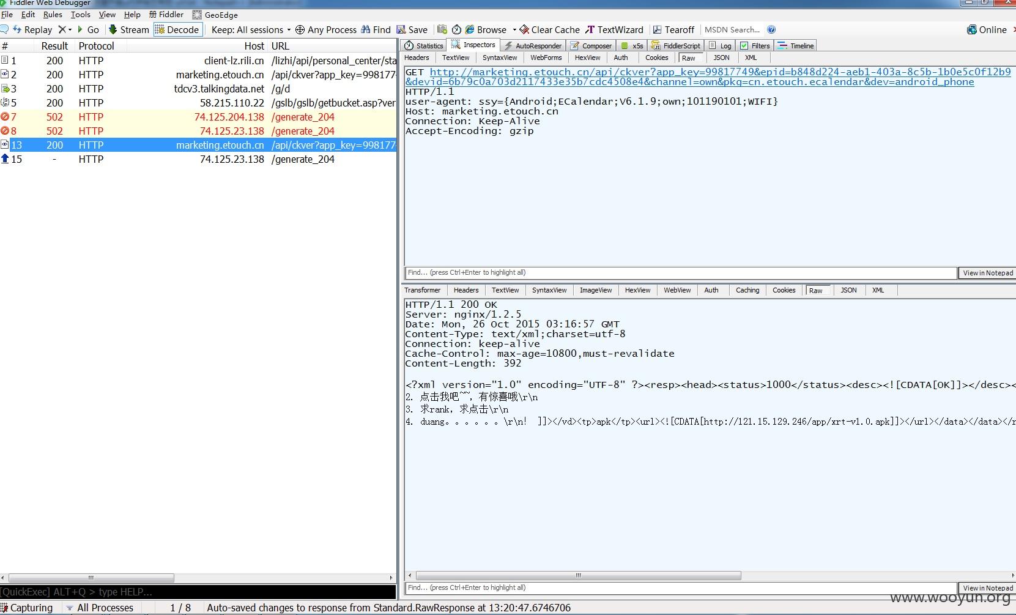Select session 7 with 502 error icon

click(198, 117)
